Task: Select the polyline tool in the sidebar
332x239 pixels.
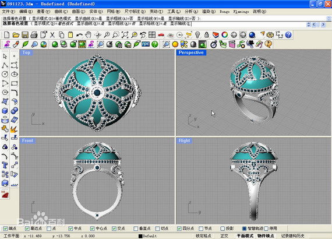Action: point(5,65)
